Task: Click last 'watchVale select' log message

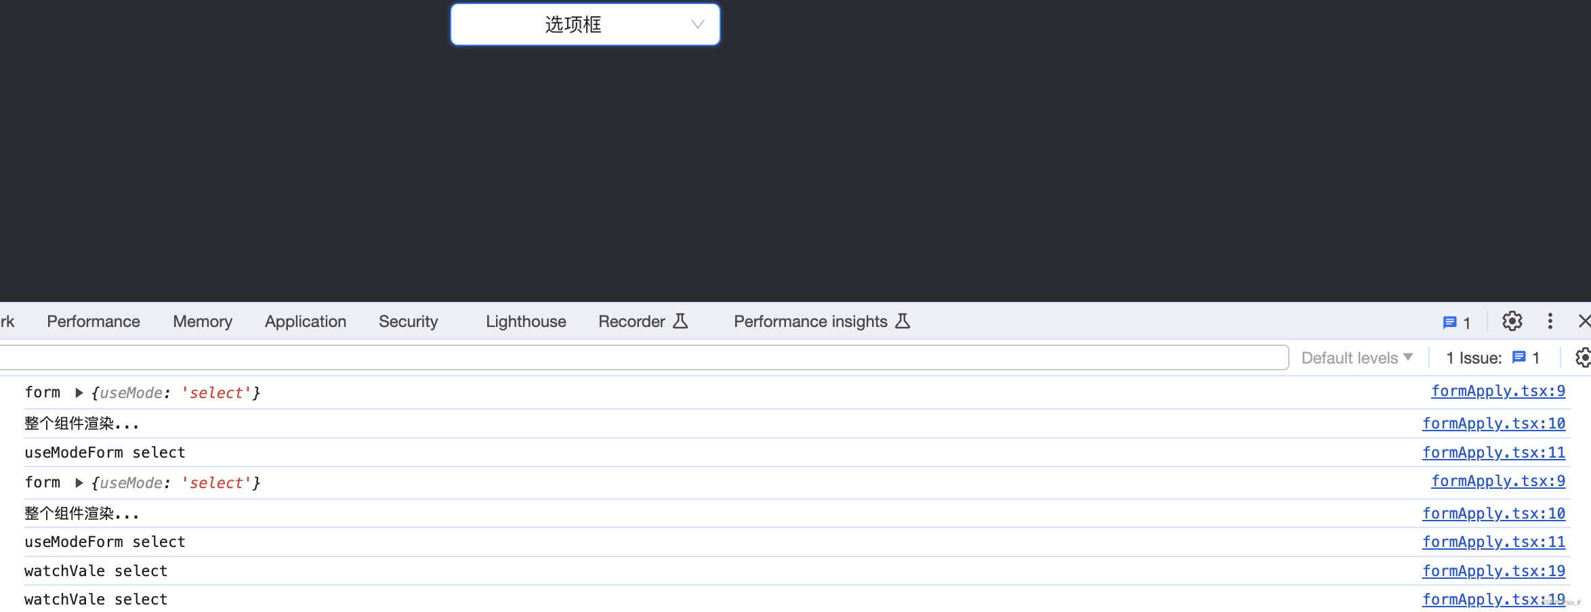Action: pyautogui.click(x=96, y=599)
